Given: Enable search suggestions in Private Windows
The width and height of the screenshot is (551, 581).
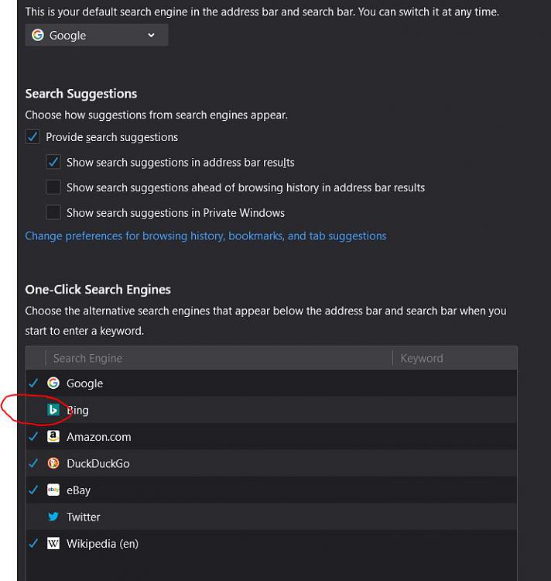Looking at the screenshot, I should (53, 213).
